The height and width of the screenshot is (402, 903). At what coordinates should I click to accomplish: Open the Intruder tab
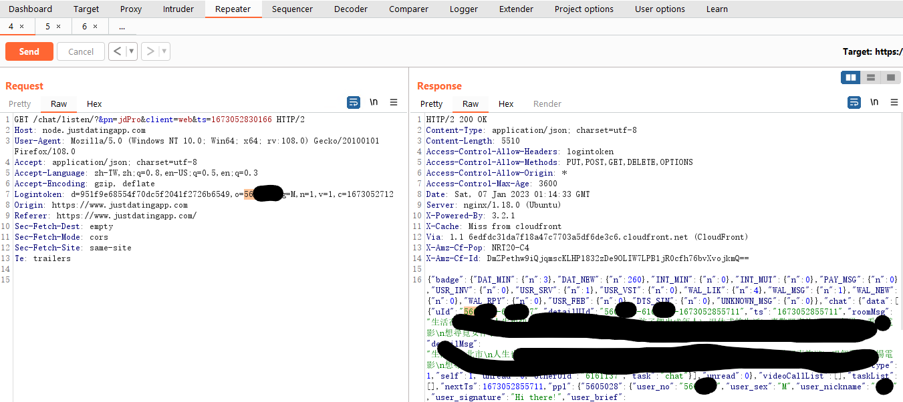[178, 9]
